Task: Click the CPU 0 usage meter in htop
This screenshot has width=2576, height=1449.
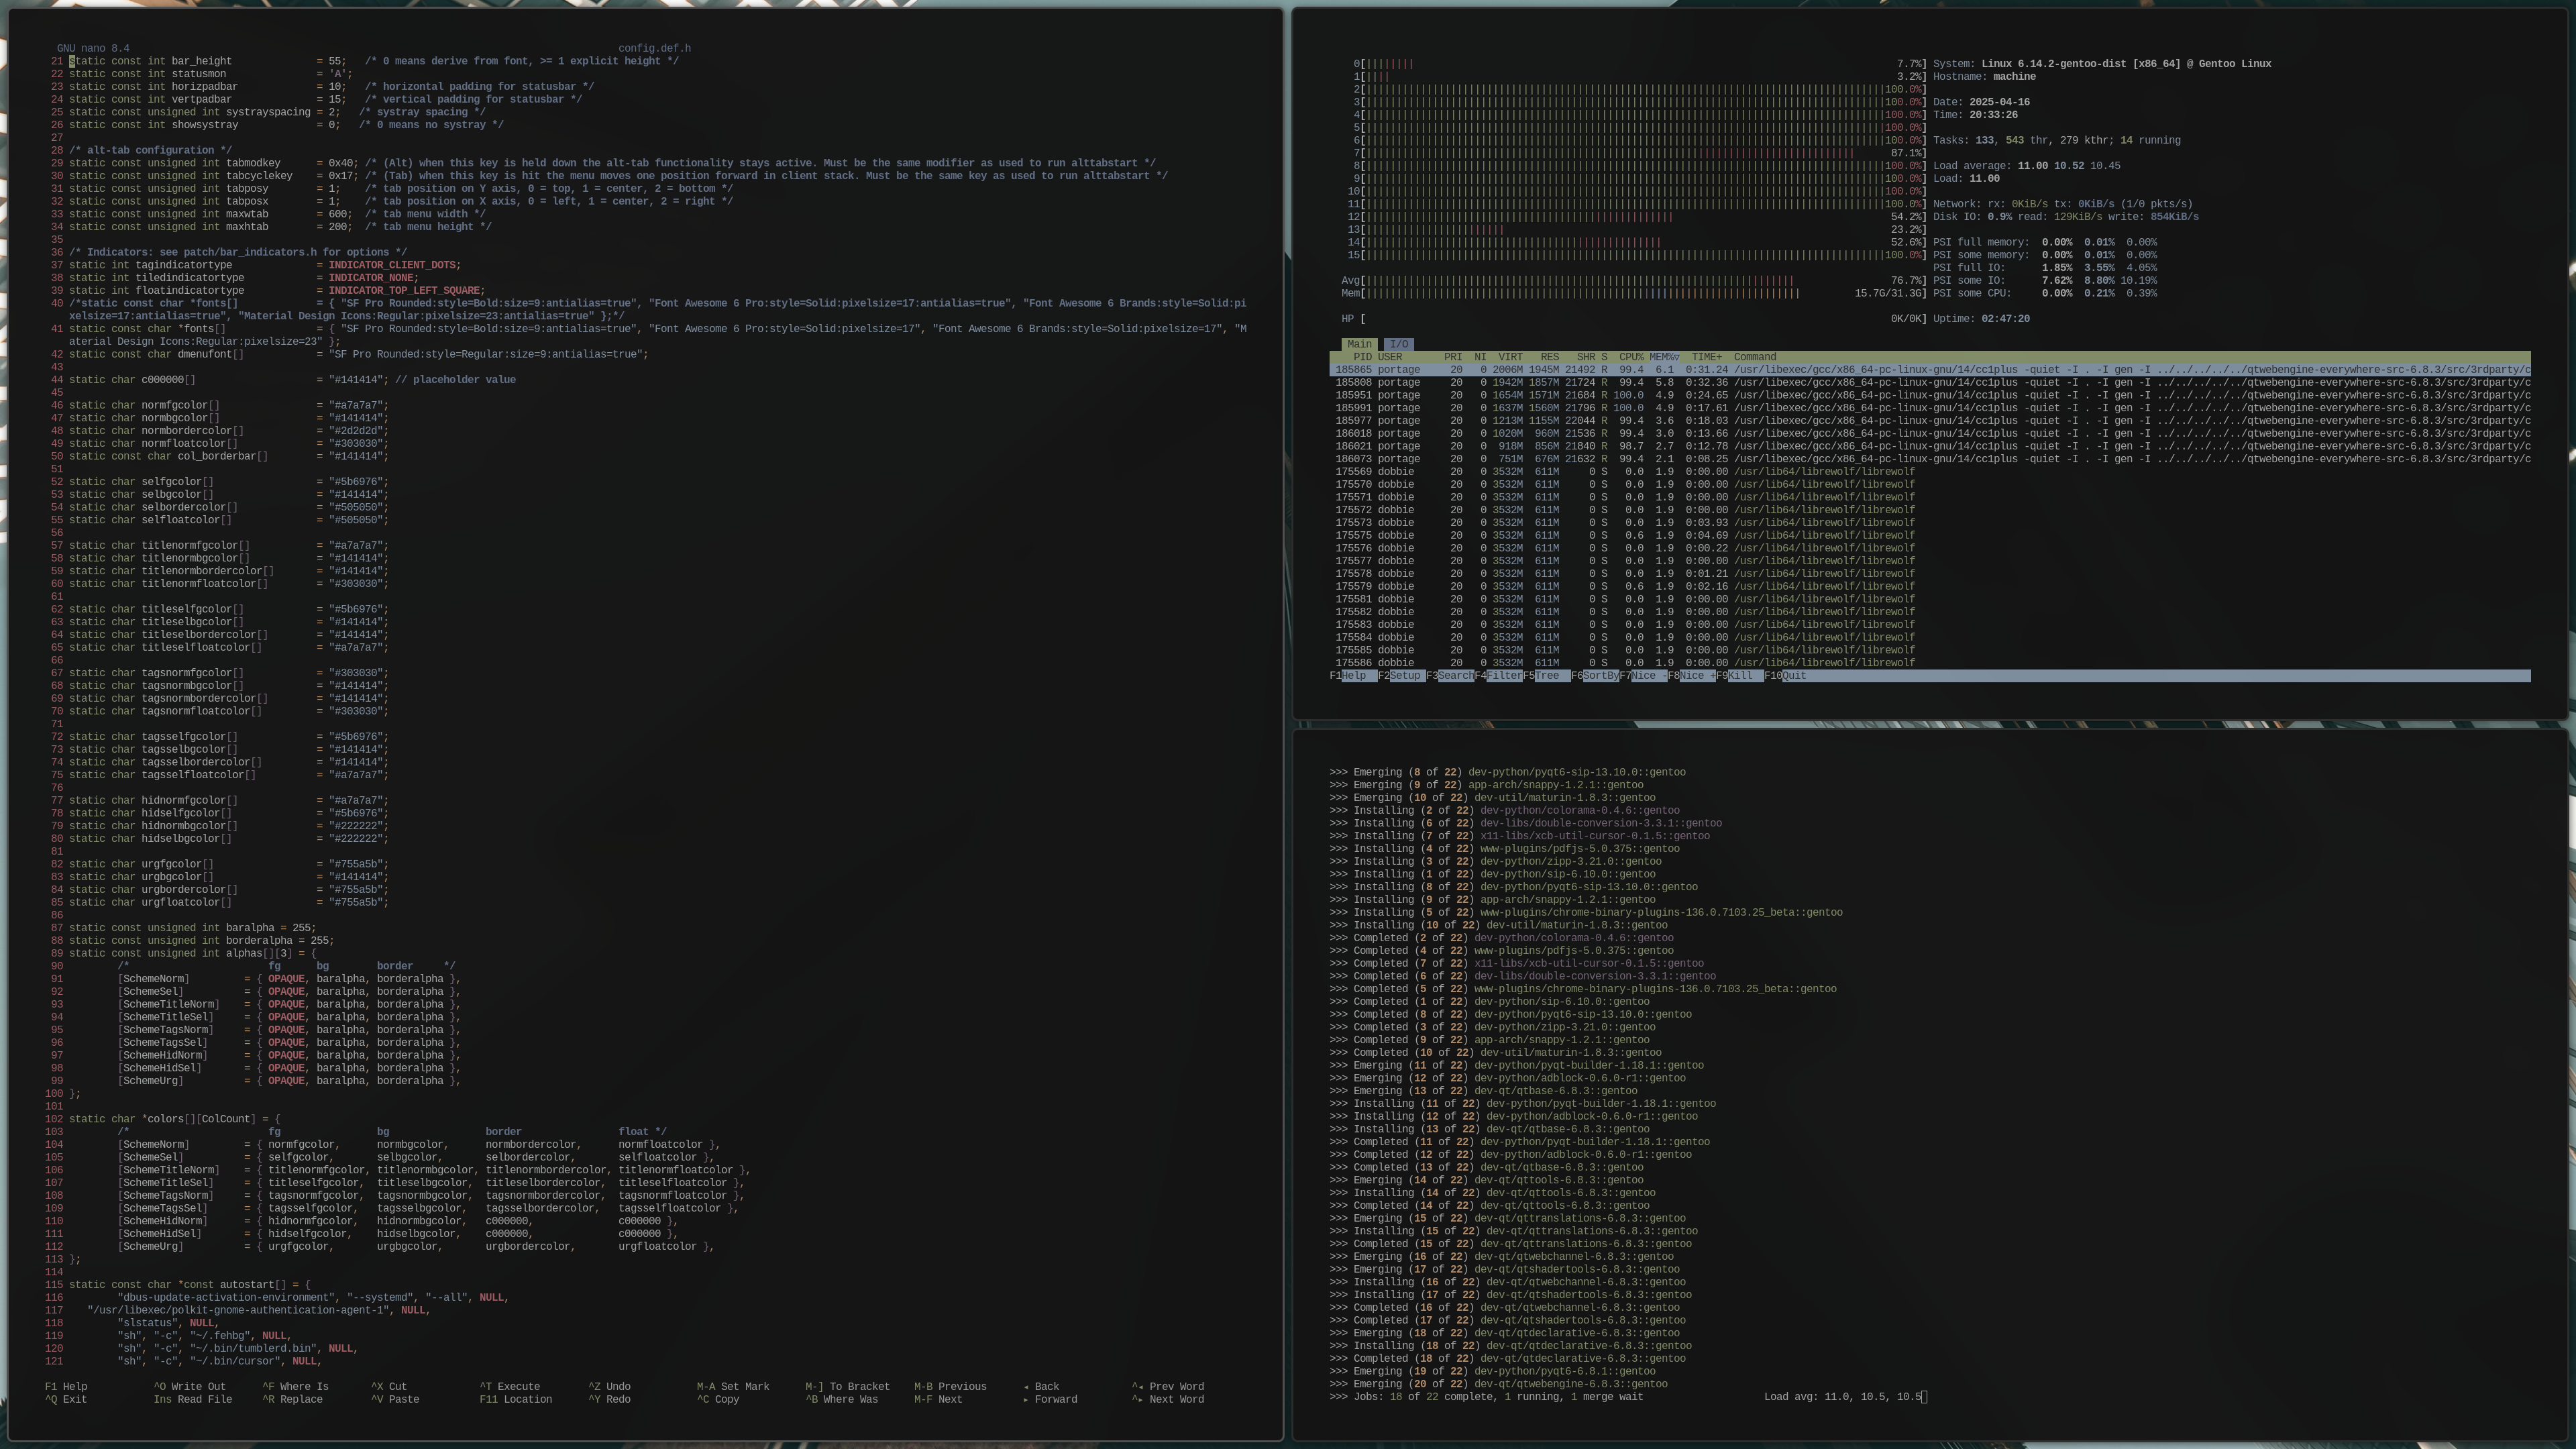Action: point(1639,64)
